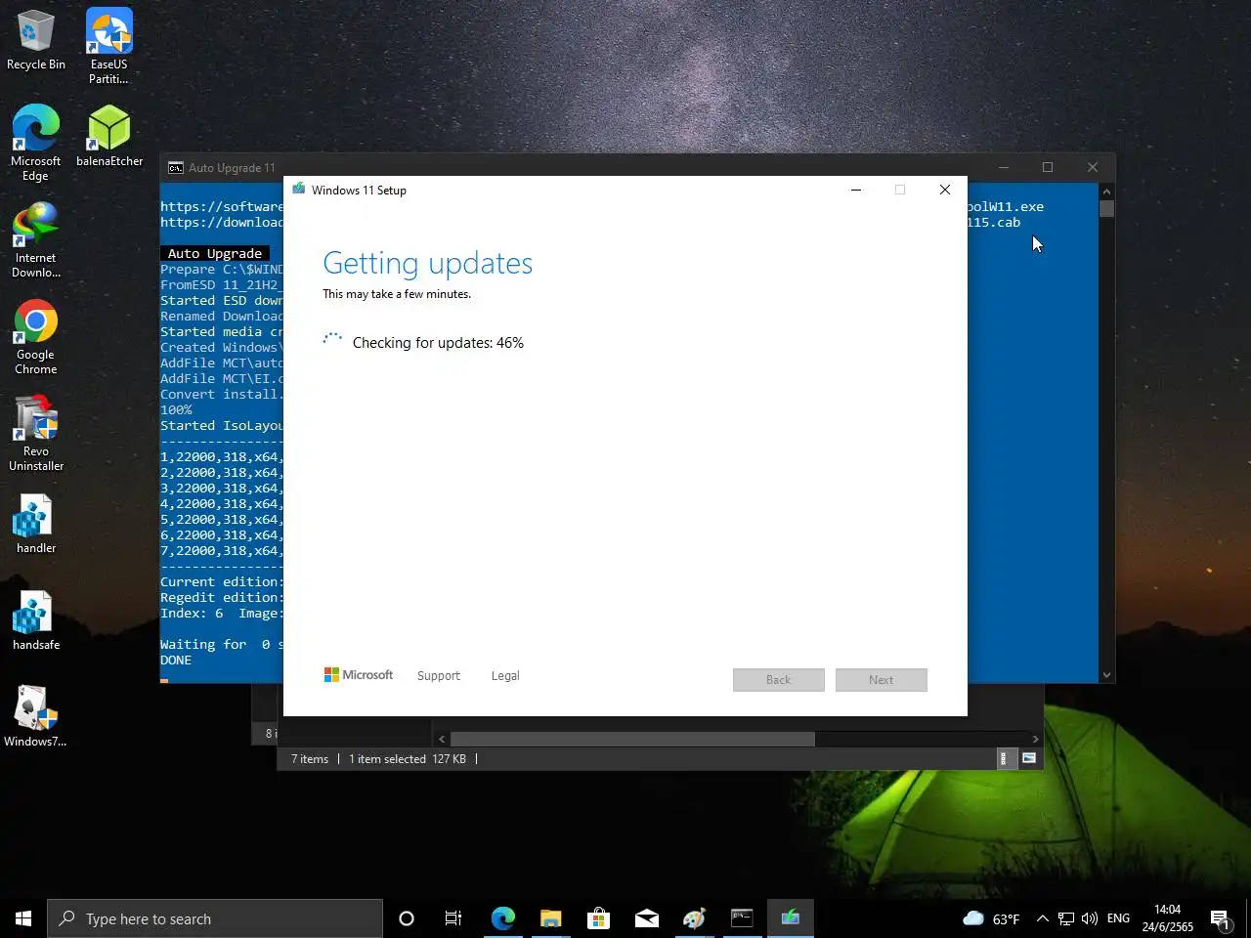Click the Type here to search box
Screen dimensions: 1251x938
pos(215,918)
